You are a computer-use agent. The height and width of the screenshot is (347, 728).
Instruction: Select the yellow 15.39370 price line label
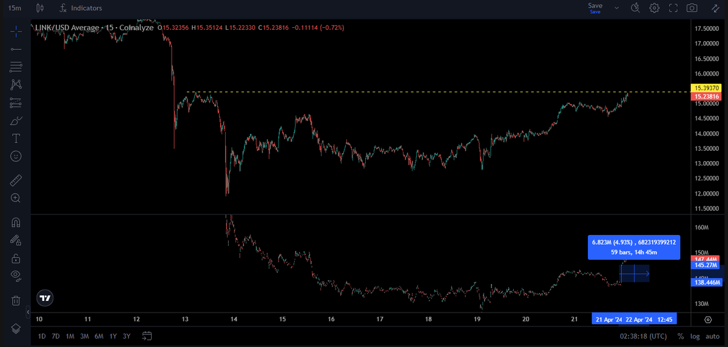coord(707,88)
